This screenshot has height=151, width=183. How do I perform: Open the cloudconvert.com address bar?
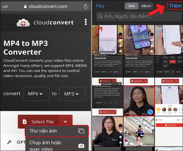(x=45, y=7)
